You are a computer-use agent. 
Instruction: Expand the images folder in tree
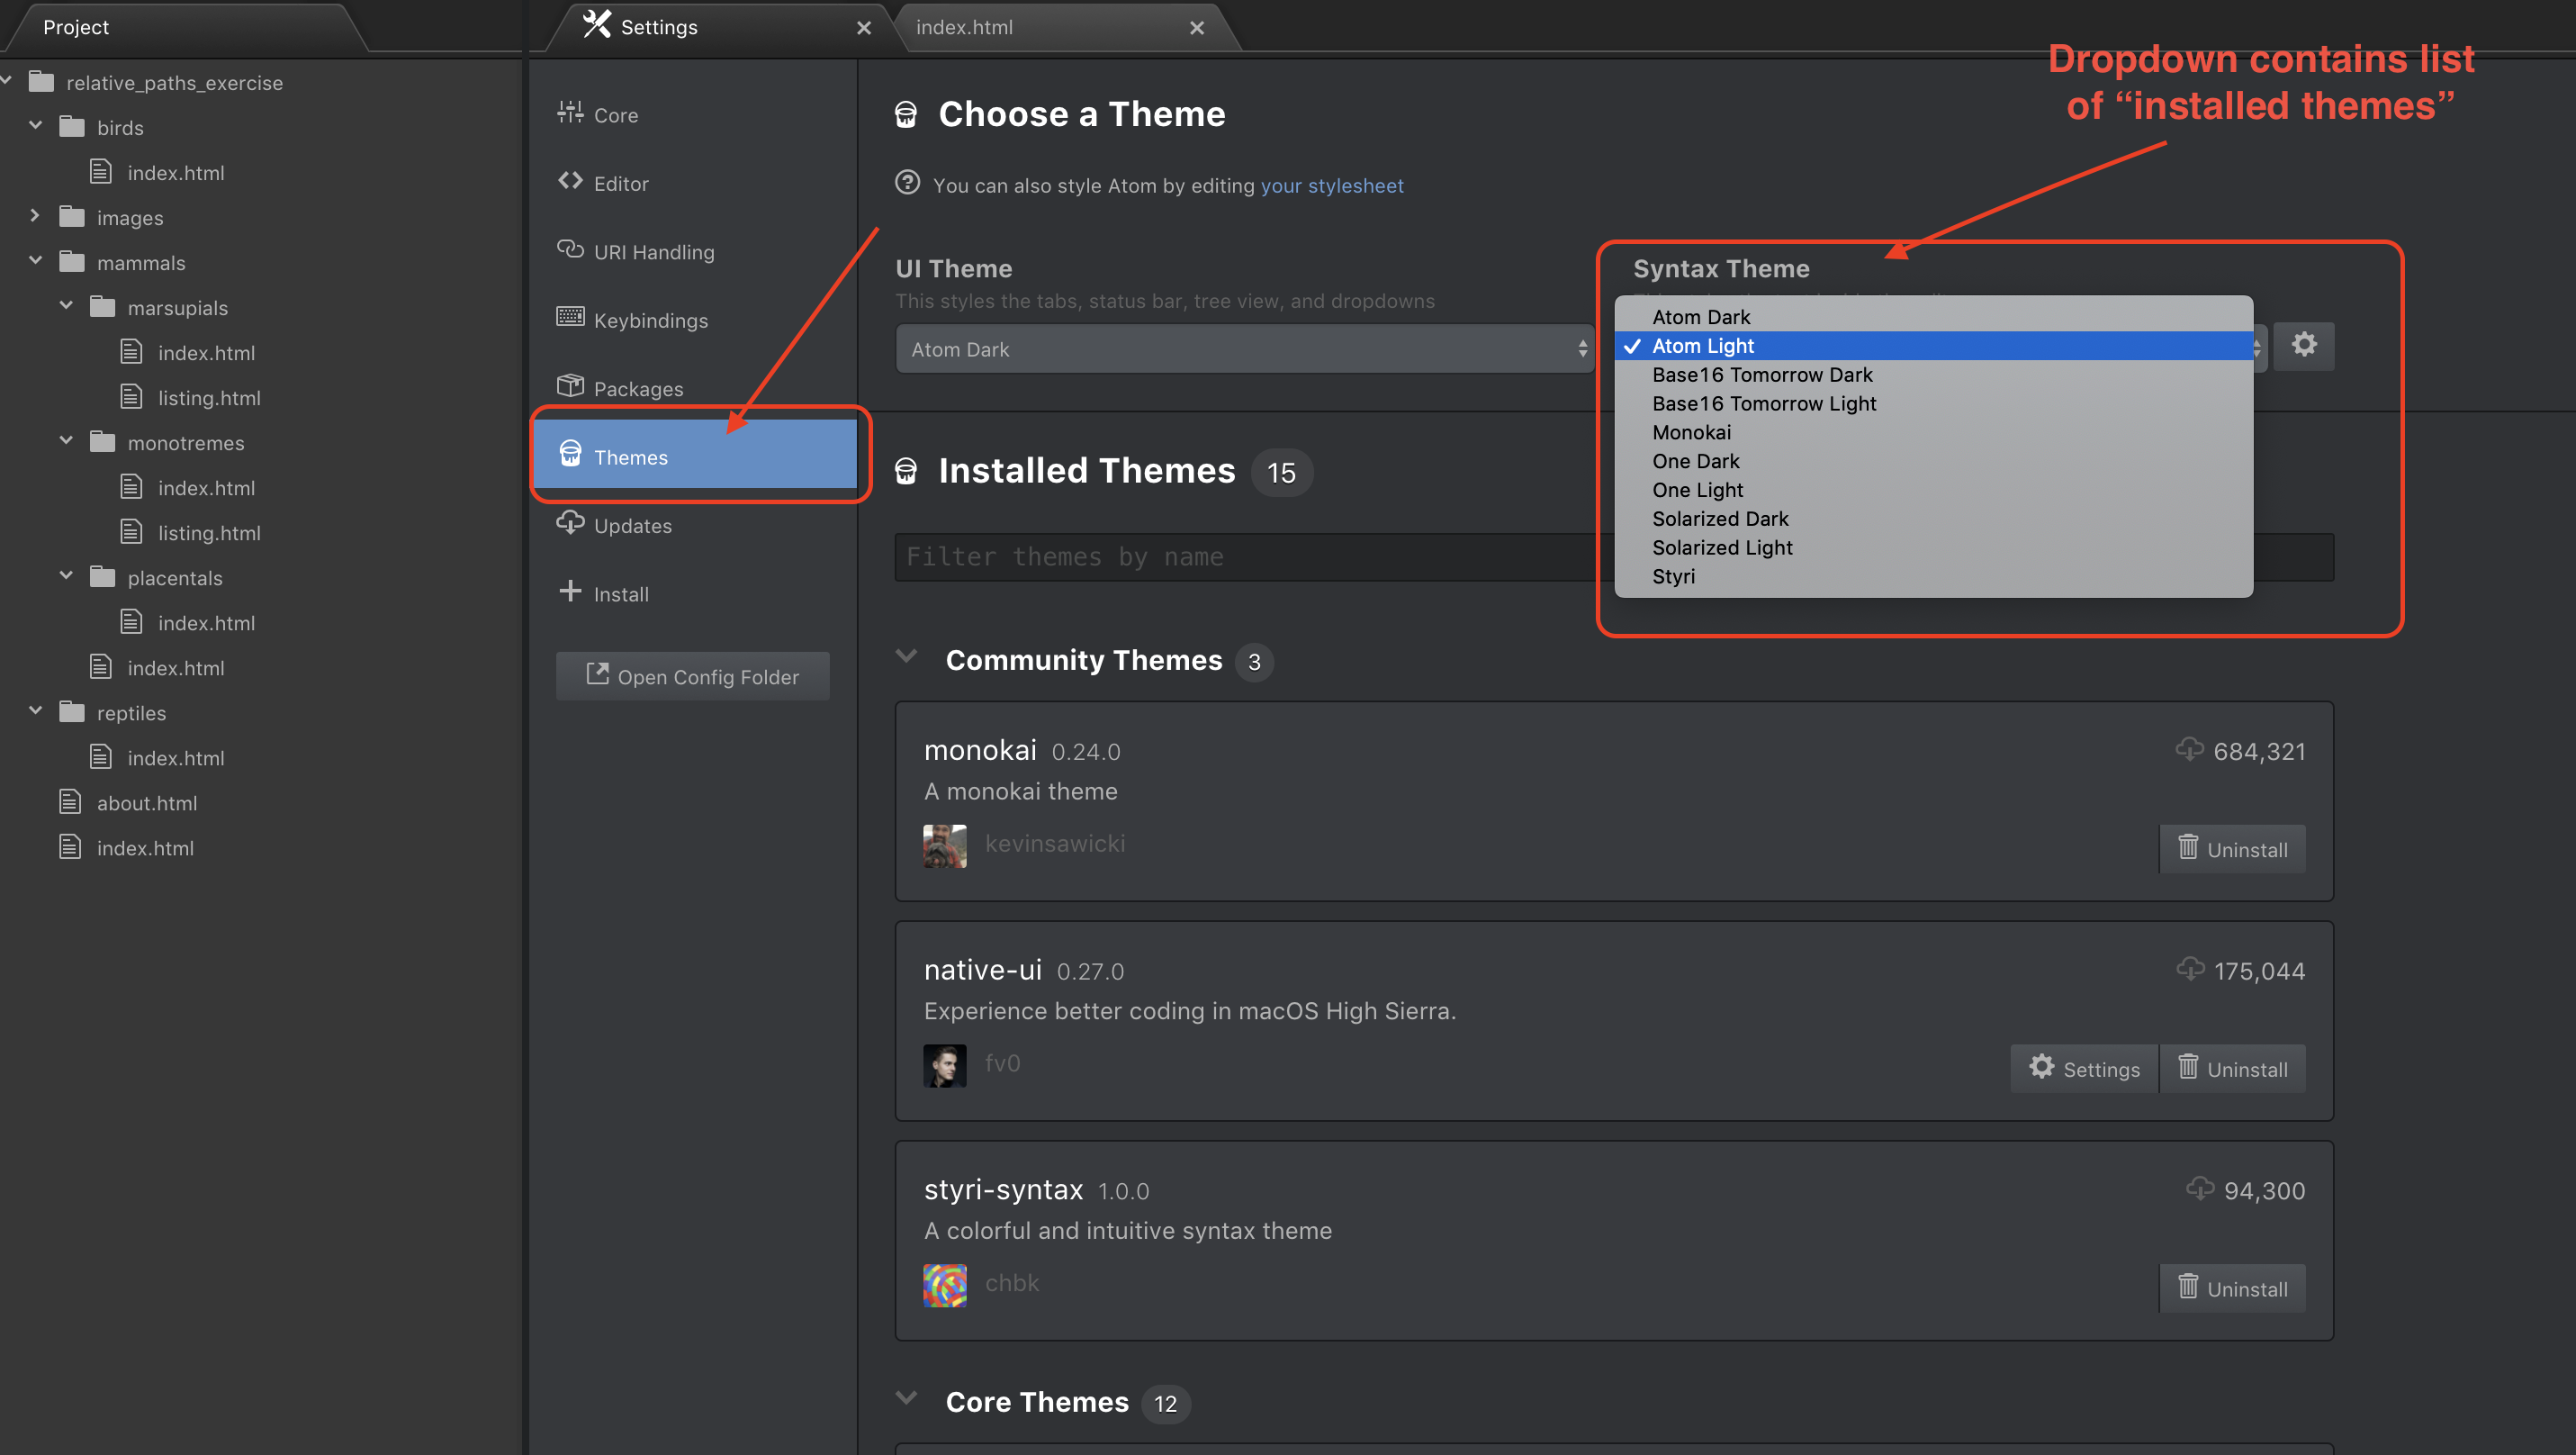[35, 216]
